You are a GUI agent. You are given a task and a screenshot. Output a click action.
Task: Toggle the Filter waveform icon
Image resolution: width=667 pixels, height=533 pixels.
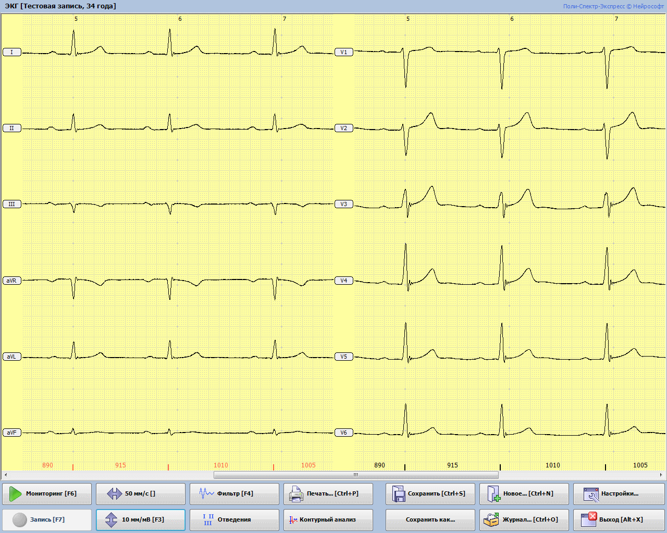pyautogui.click(x=206, y=493)
